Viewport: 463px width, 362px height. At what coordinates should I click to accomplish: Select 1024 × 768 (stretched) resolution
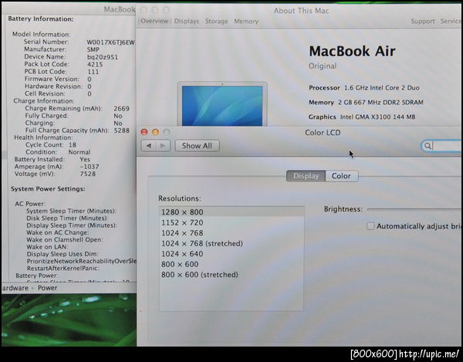tap(231, 243)
